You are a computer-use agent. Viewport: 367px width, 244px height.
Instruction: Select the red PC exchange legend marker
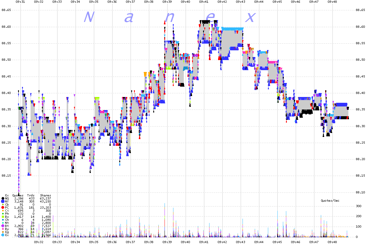[3, 207]
